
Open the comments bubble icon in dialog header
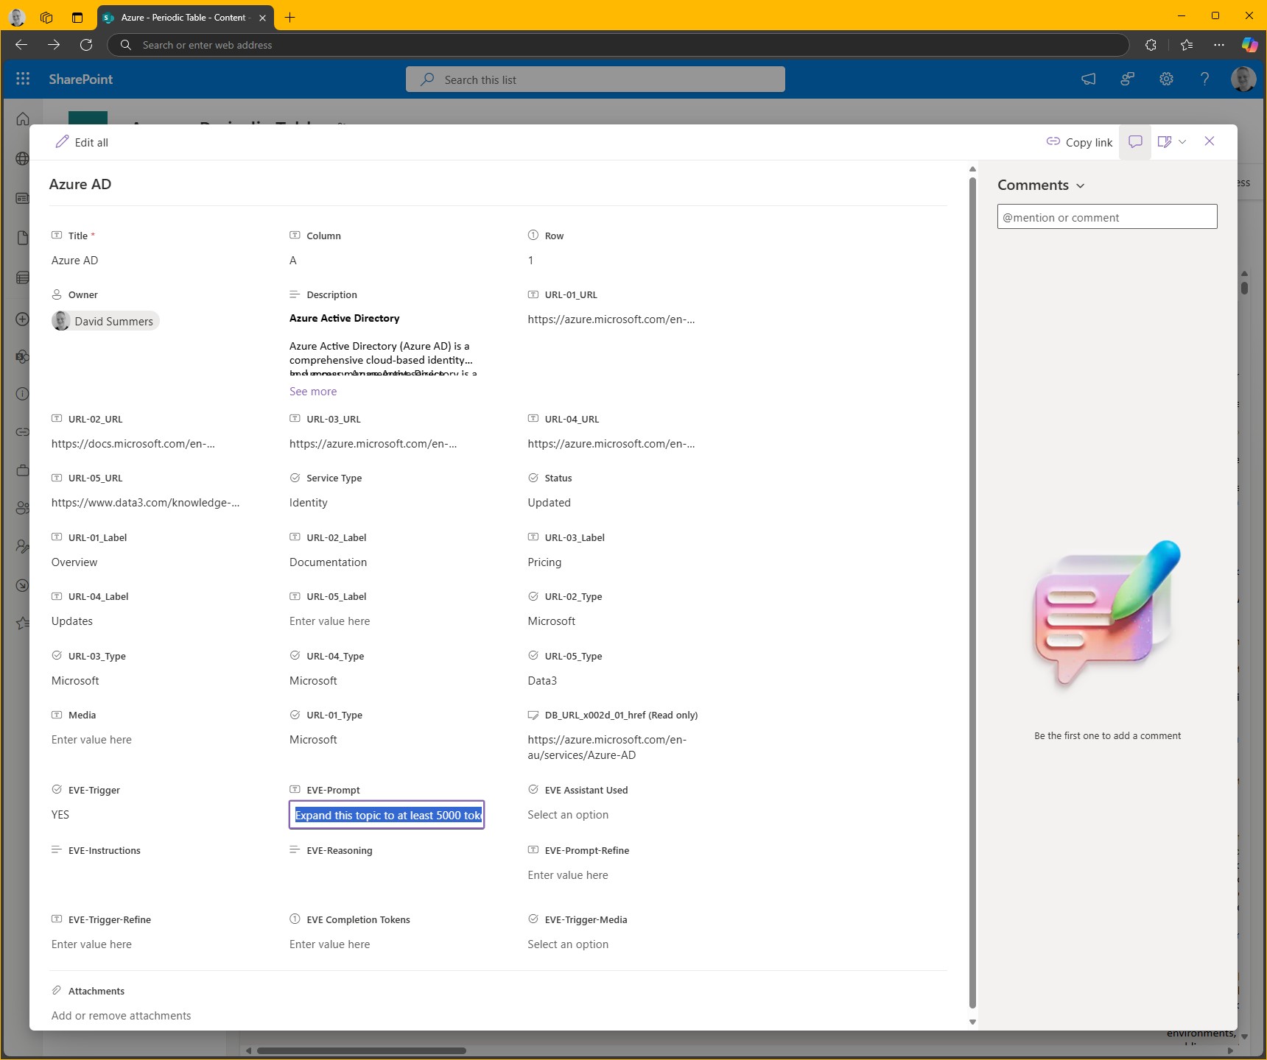pyautogui.click(x=1134, y=141)
